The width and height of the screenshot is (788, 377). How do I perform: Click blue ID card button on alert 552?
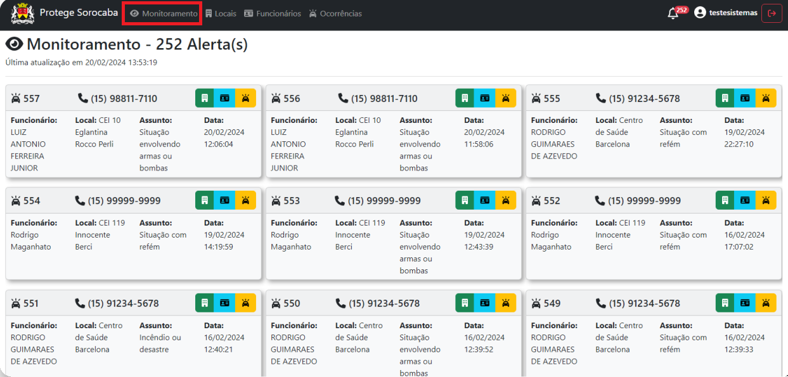coord(745,200)
